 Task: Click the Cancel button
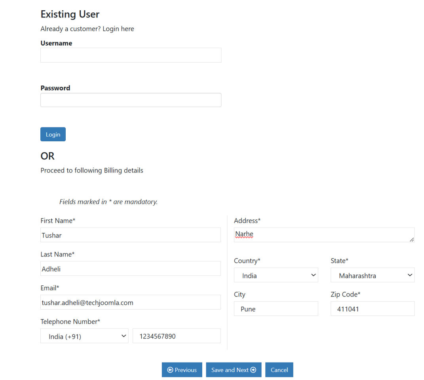pos(279,370)
